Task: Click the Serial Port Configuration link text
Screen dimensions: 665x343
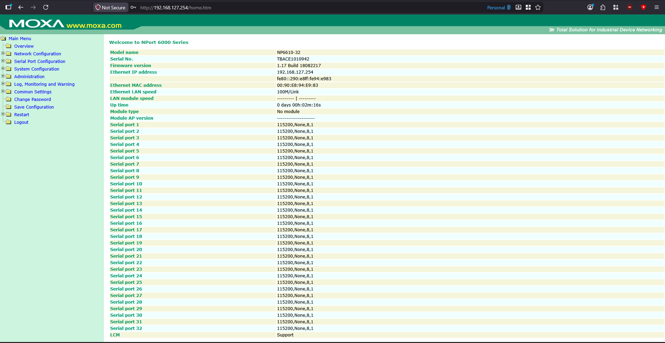Action: pos(40,62)
